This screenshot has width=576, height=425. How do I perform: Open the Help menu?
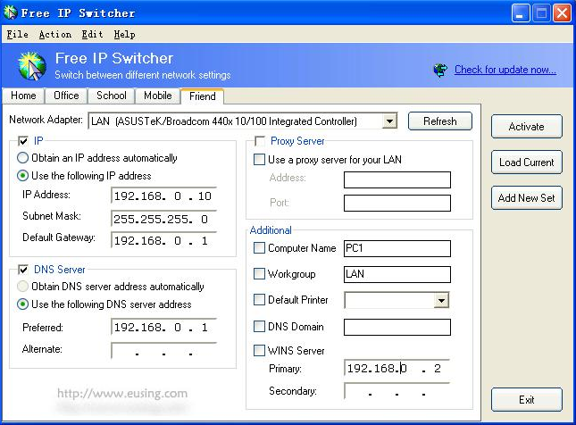point(124,35)
